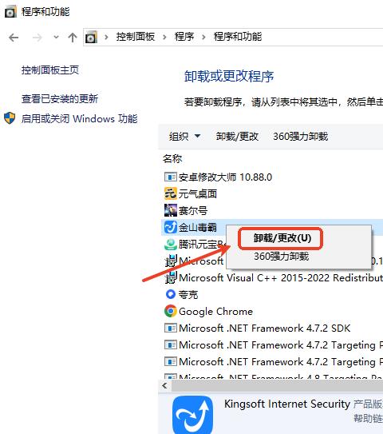Open 查看已安装的更新 link
383x434 pixels.
click(x=60, y=99)
